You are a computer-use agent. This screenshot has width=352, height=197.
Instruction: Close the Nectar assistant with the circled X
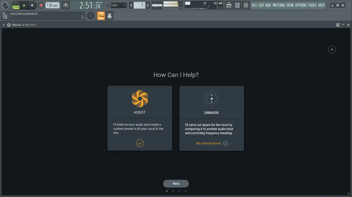click(x=332, y=50)
